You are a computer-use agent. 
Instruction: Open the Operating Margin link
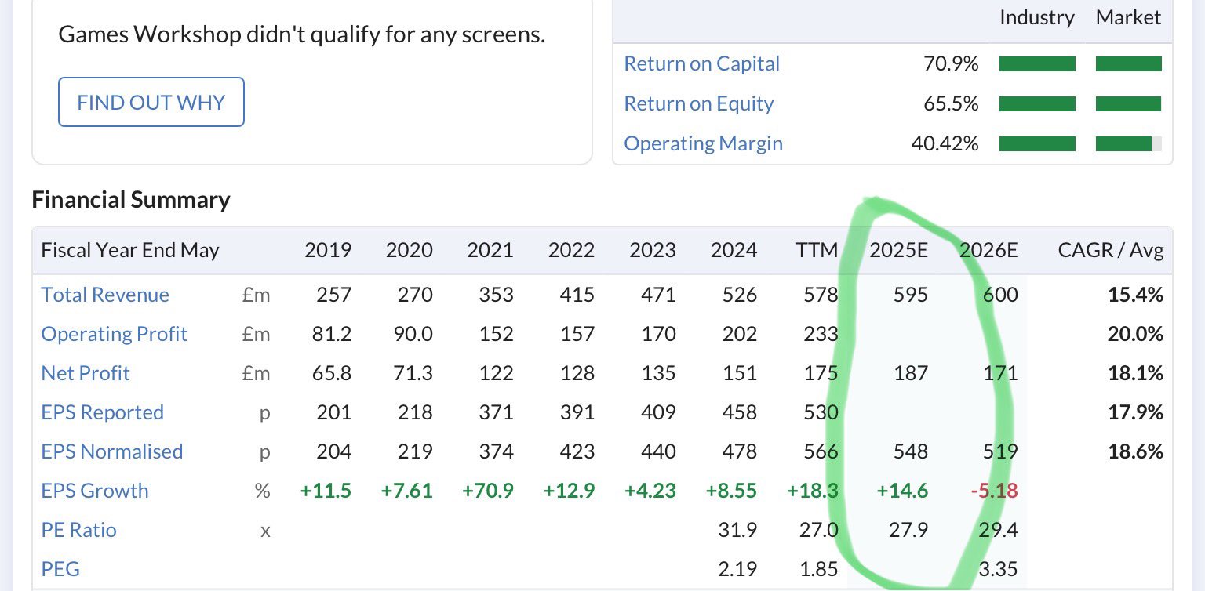pos(703,143)
